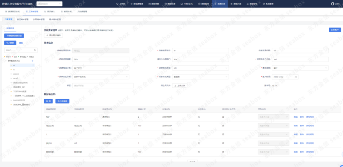Open the 资源格式分类 dropdown
The image size is (343, 167).
point(101,68)
